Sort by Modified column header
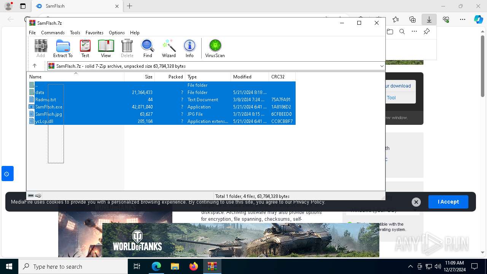Screen dimensions: 487x274 (250, 77)
